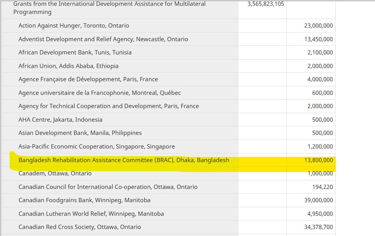Image resolution: width=375 pixels, height=236 pixels.
Task: Click Canadem's 1,000,000 amount
Action: coord(320,173)
